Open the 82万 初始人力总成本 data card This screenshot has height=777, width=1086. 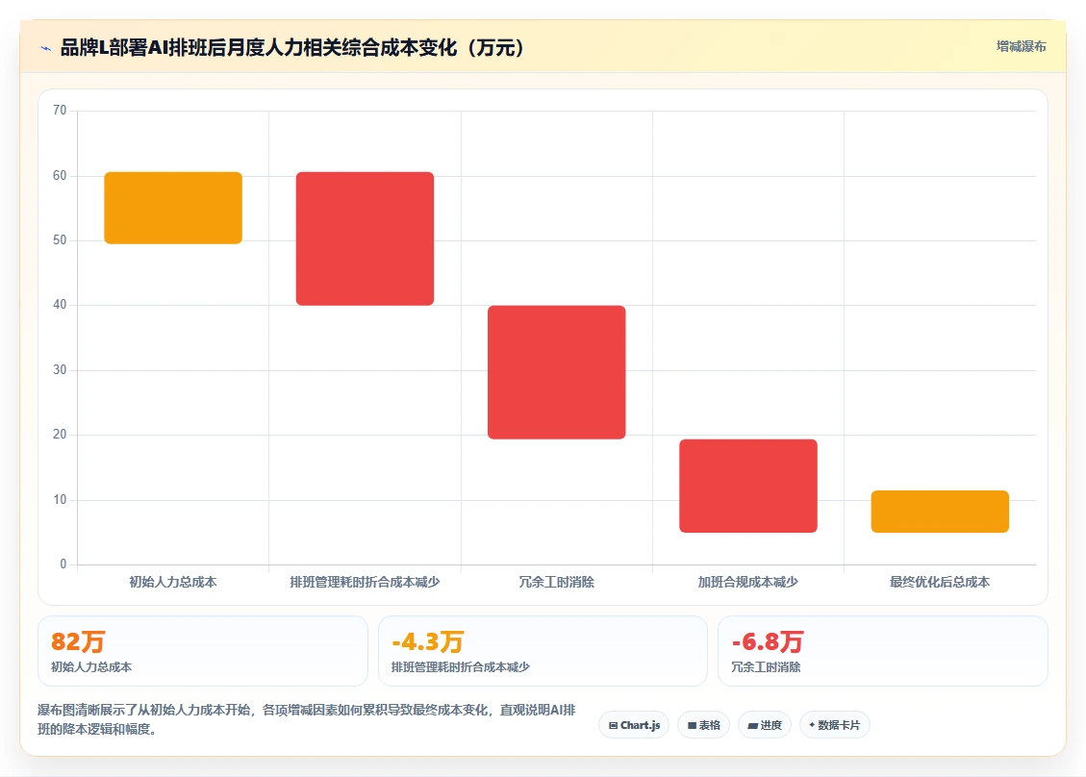click(202, 651)
